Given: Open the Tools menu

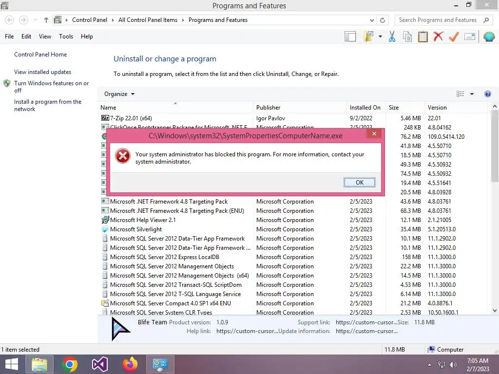Looking at the screenshot, I should coord(66,37).
